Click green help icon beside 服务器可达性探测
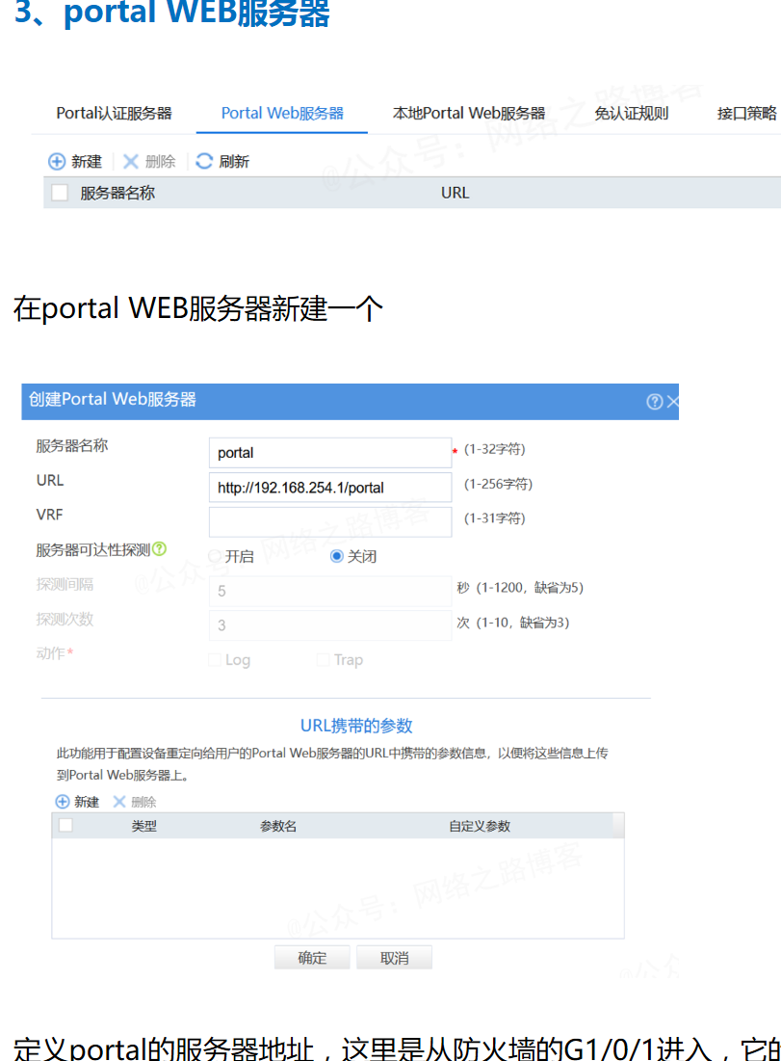 (x=160, y=549)
